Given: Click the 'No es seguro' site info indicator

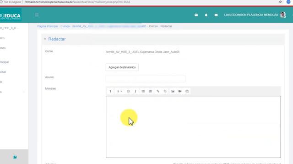Looking at the screenshot, I should click(x=11, y=2).
